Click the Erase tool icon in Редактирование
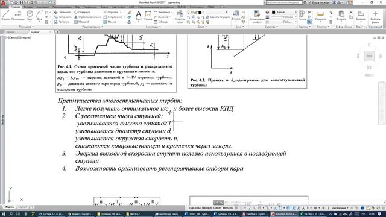Image resolution: width=386 pixels, height=217 pixels. pos(130,12)
